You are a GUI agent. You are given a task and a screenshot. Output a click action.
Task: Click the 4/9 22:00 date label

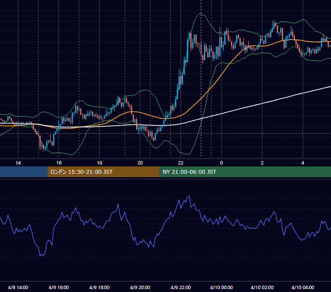(x=181, y=287)
